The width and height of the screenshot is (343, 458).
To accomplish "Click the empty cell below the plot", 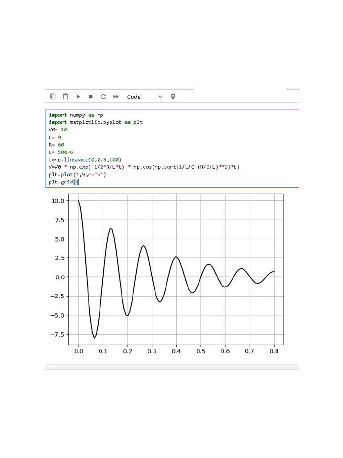I will coord(172,367).
